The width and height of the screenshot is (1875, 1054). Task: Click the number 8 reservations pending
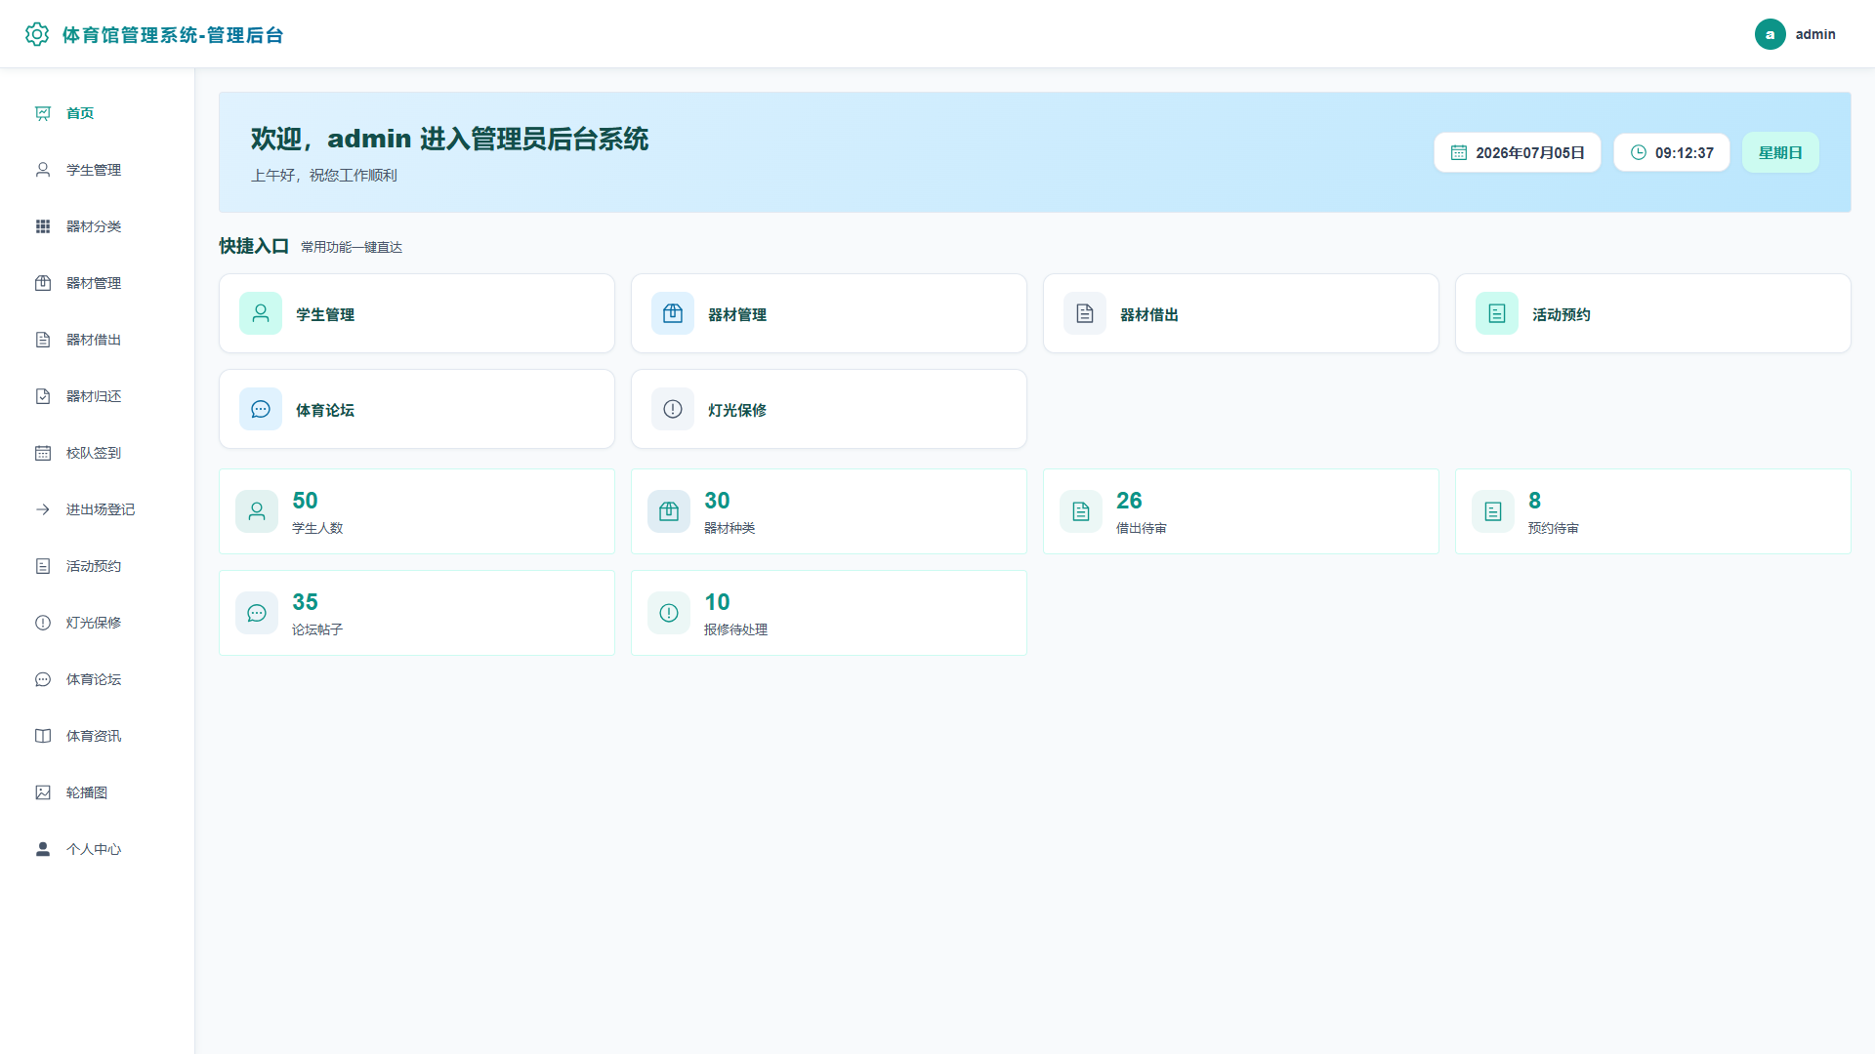1534,501
